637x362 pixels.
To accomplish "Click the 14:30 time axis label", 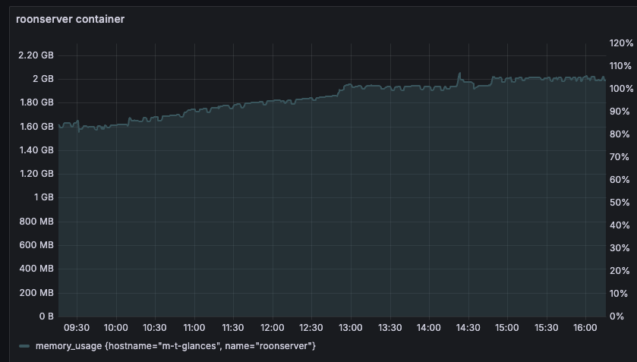I will [x=468, y=328].
